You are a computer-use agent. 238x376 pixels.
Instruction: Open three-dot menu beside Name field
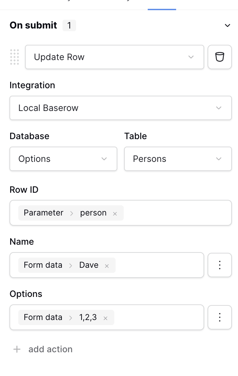click(220, 265)
